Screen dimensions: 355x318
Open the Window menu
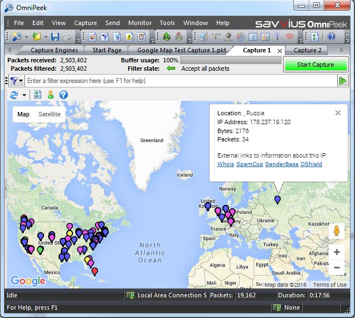(196, 23)
